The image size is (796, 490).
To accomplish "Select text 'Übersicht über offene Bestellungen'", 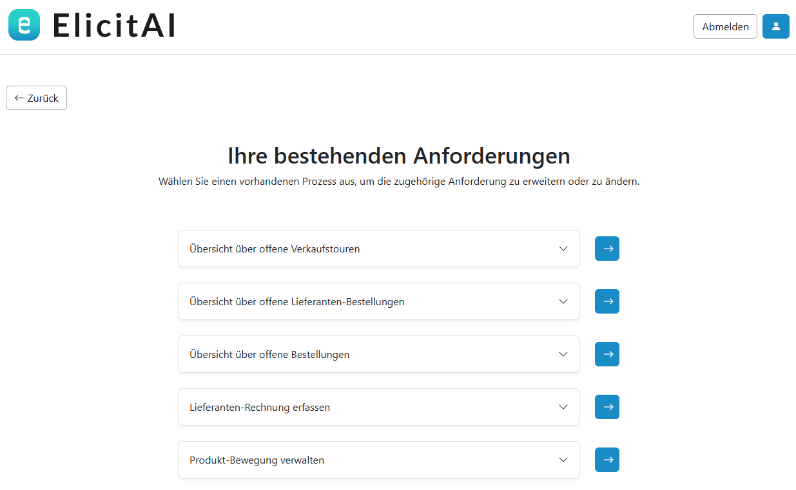I will (269, 354).
